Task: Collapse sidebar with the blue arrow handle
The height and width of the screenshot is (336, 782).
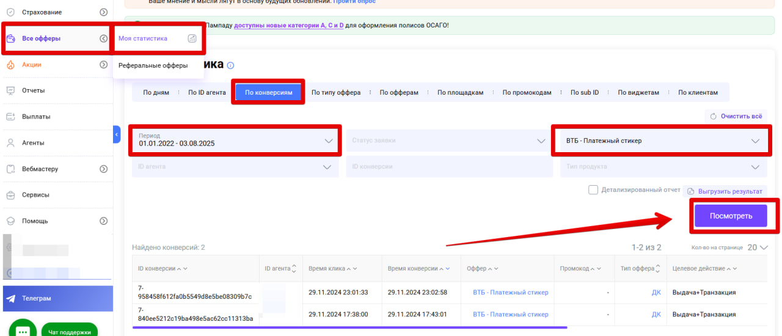Action: (117, 134)
